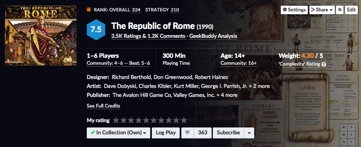
Task: Expand the Subscribe options caret
Action: coord(249,133)
